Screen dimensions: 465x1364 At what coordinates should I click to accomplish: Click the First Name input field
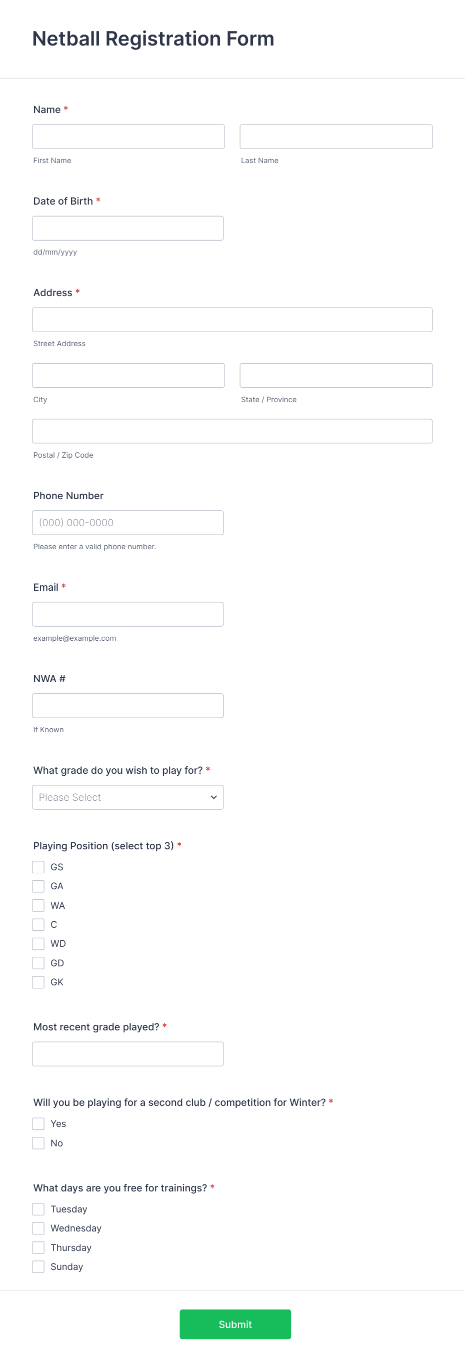(128, 136)
